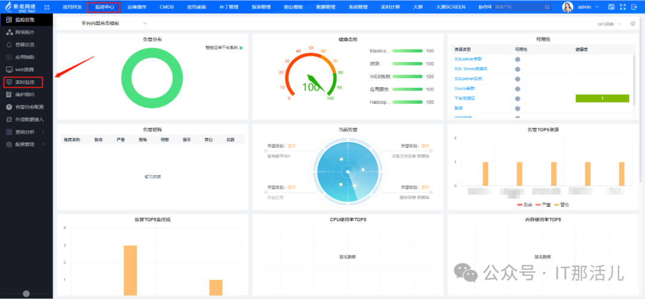Click the Elastics... health progress bar
The height and width of the screenshot is (299, 645).
pos(407,51)
